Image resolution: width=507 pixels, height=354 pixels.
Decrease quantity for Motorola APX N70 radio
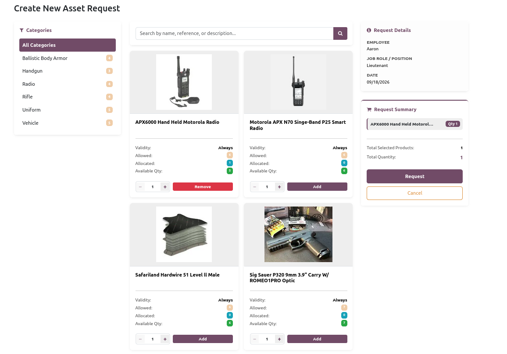pos(255,187)
